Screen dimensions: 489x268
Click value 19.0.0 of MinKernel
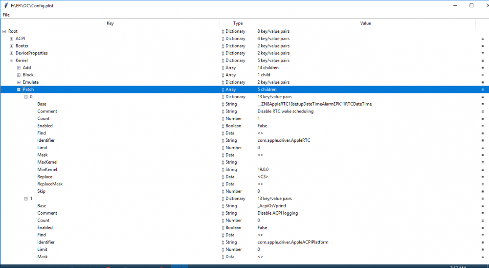point(263,169)
